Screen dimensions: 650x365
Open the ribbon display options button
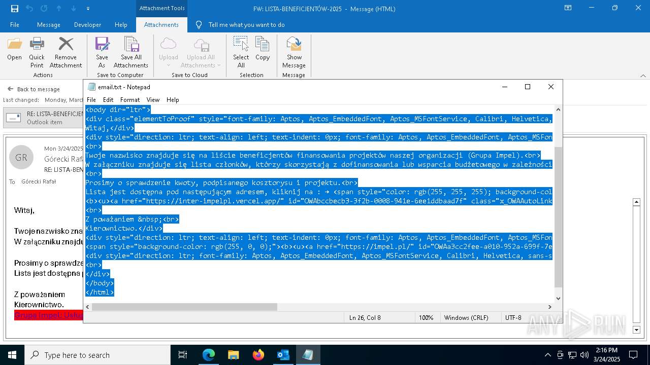pyautogui.click(x=568, y=8)
